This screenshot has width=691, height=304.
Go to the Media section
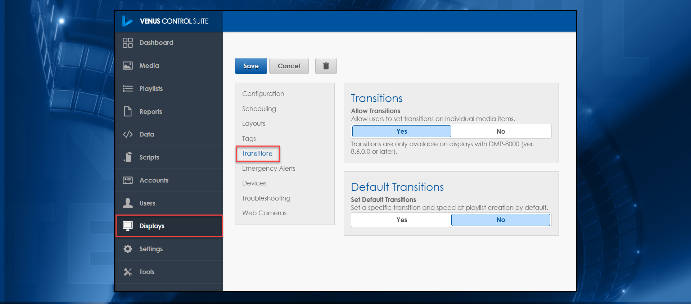coord(169,65)
